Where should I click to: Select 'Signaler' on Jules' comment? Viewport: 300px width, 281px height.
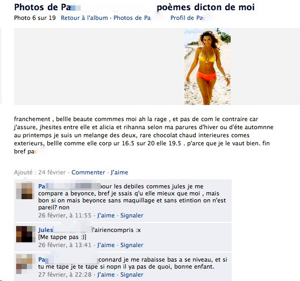[x=132, y=245]
